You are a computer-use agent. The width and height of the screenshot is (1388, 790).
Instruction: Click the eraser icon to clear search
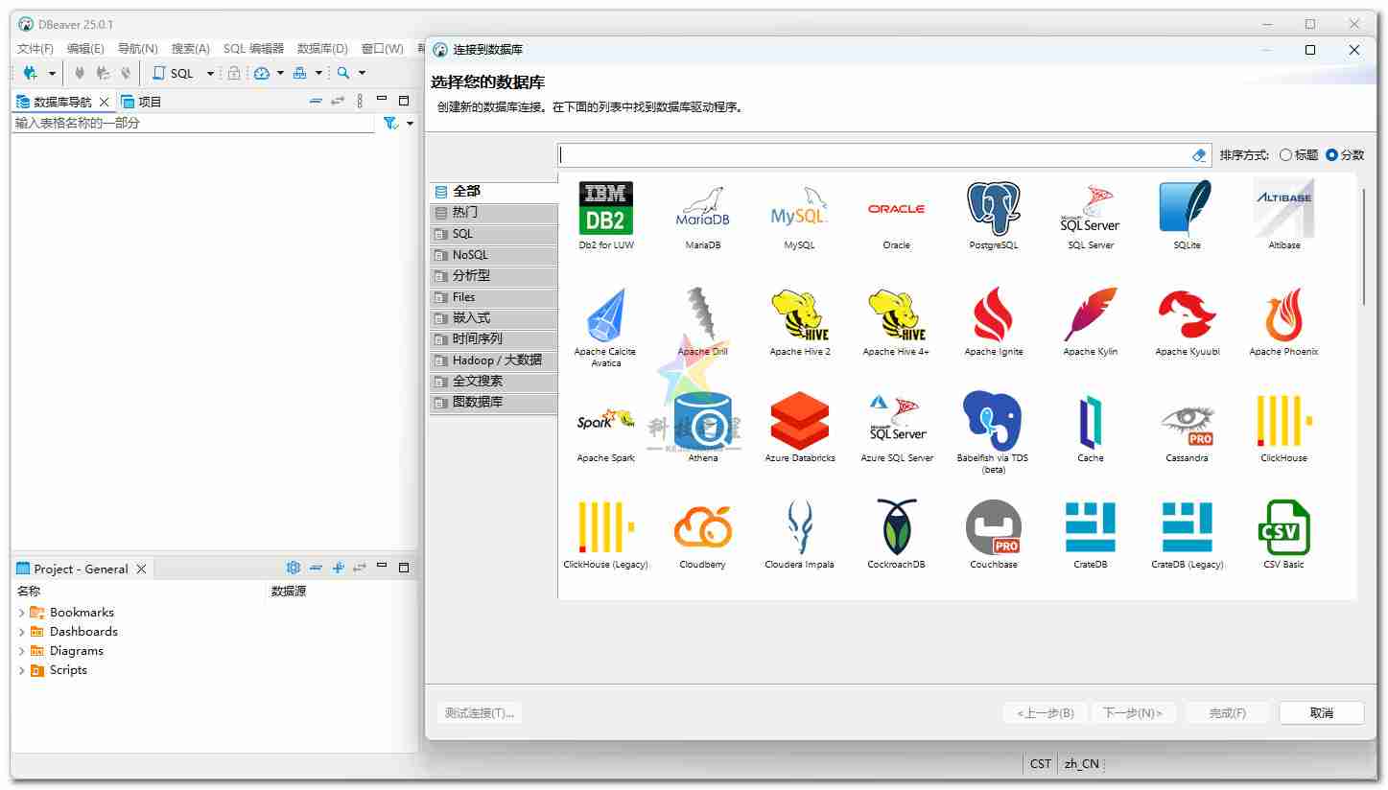coord(1198,155)
